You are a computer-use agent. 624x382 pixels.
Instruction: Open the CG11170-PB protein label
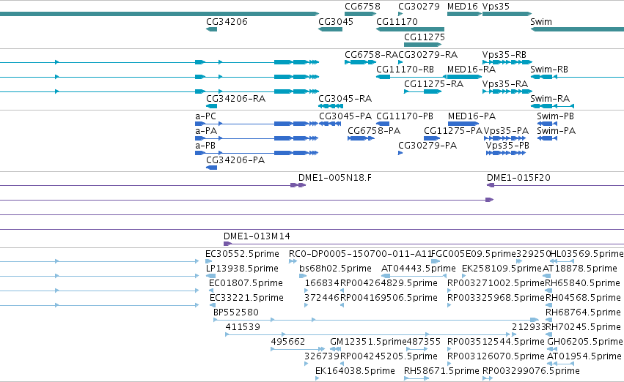click(x=404, y=117)
